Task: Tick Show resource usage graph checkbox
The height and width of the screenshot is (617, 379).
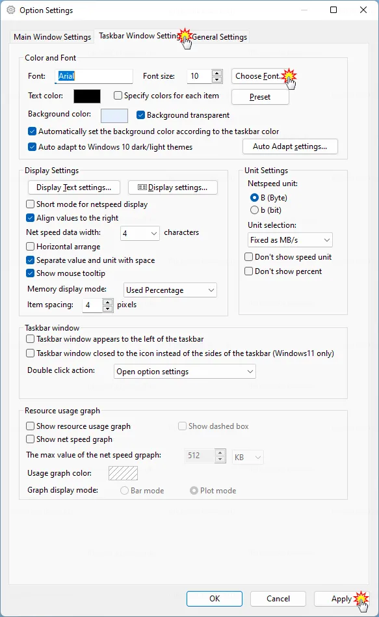Action: pos(31,426)
